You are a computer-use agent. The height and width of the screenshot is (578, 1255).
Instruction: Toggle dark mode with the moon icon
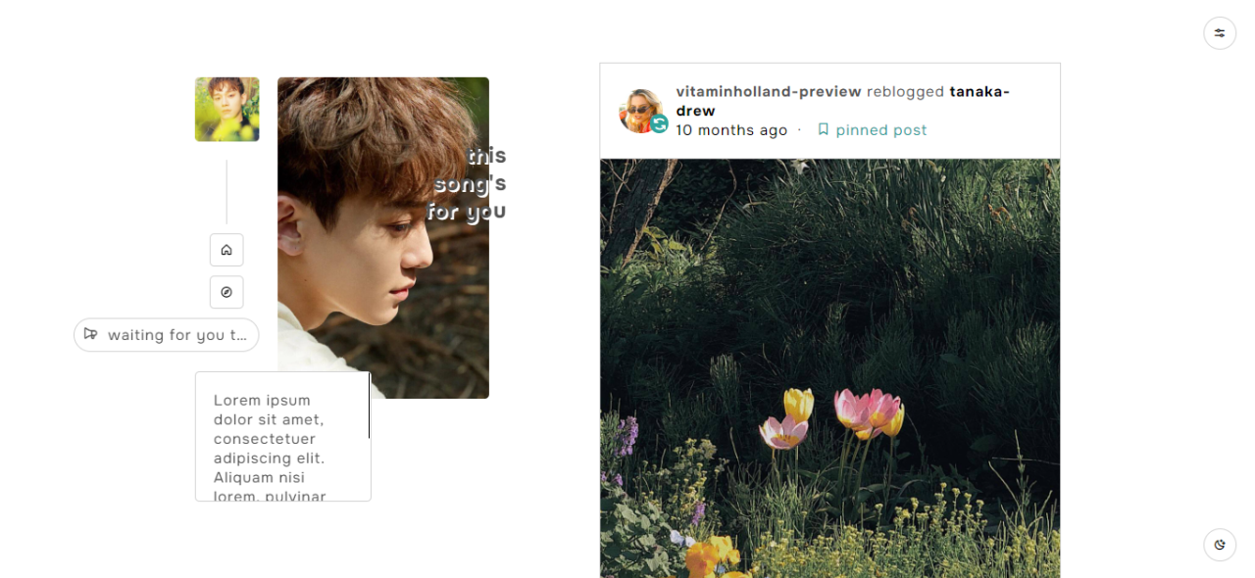tap(1220, 545)
